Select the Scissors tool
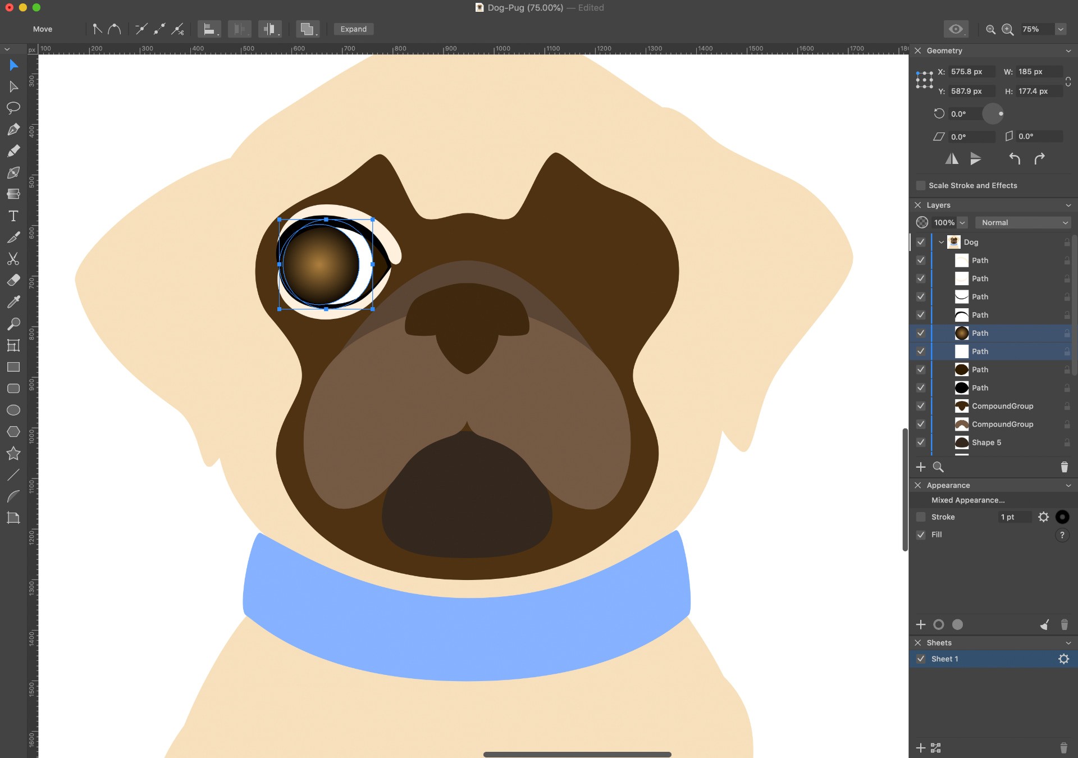The height and width of the screenshot is (758, 1078). [13, 259]
